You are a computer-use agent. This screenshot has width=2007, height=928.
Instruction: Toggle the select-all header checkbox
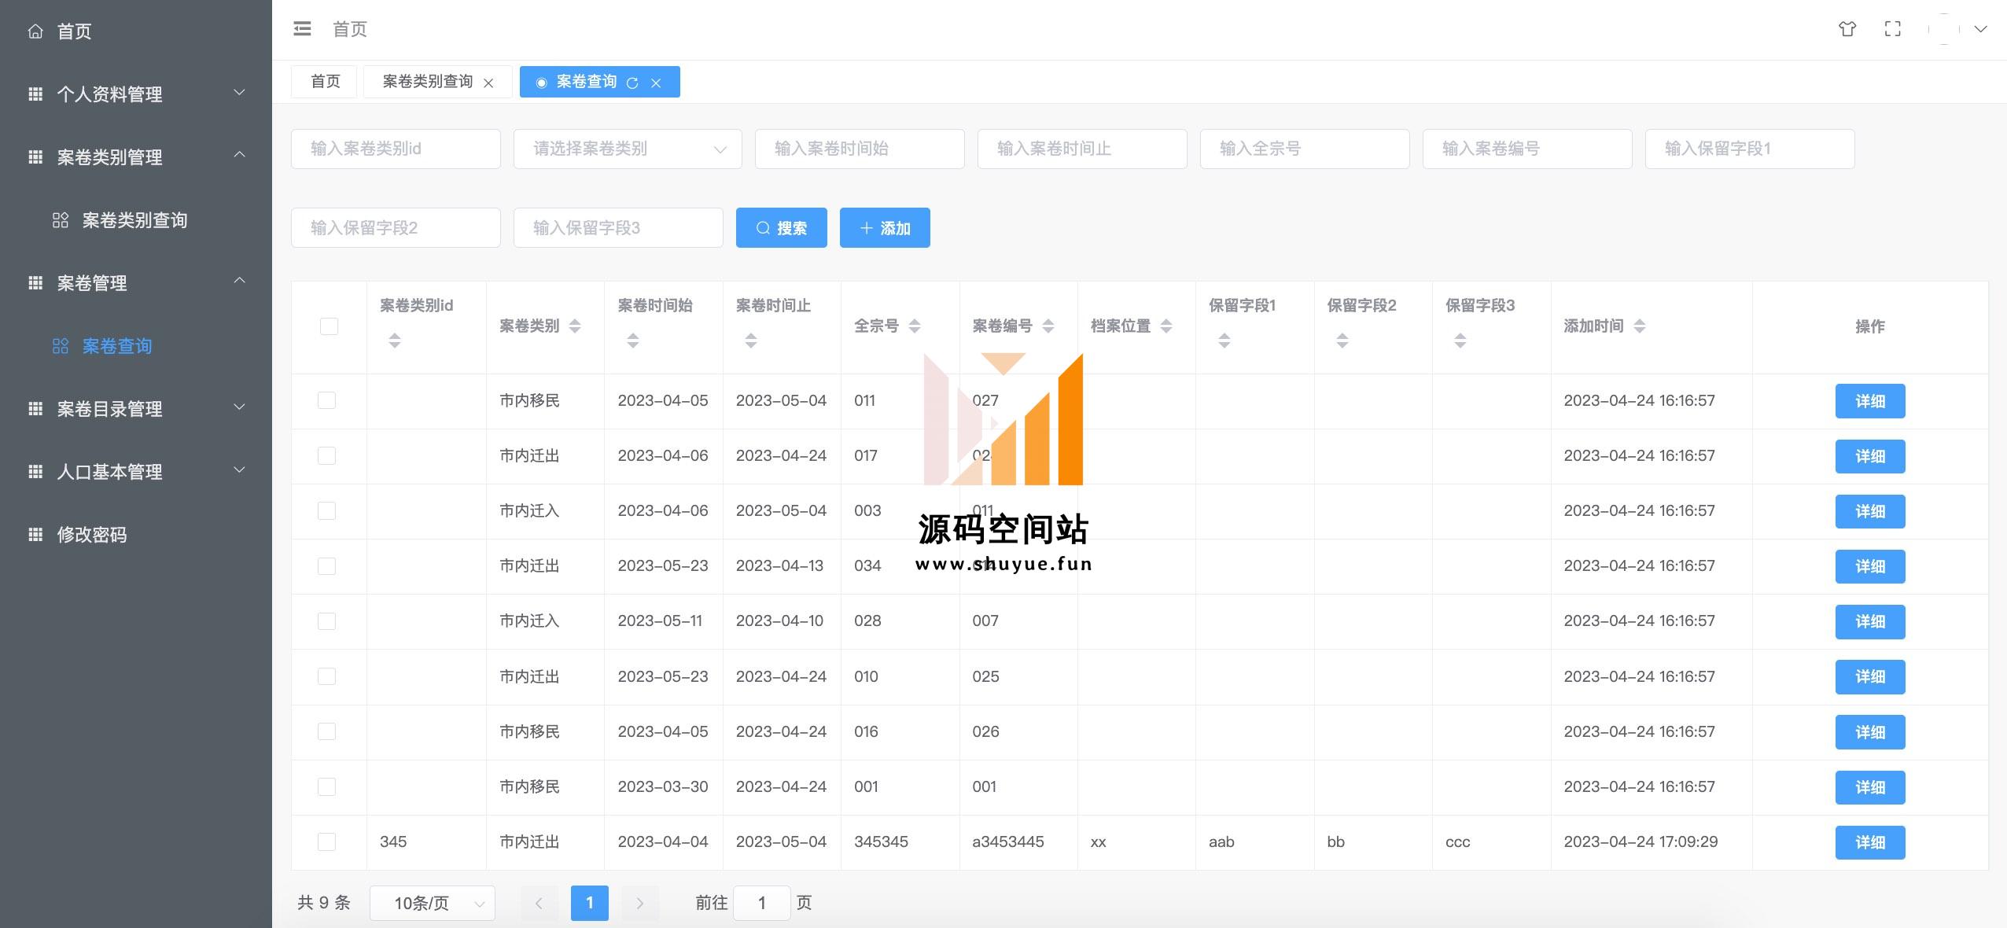pos(329,326)
